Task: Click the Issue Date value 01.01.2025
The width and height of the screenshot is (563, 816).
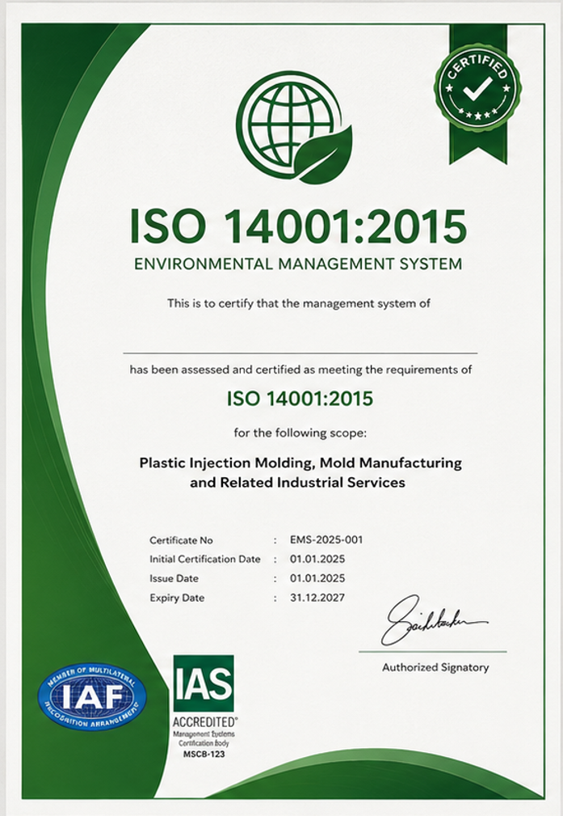Action: 317,578
